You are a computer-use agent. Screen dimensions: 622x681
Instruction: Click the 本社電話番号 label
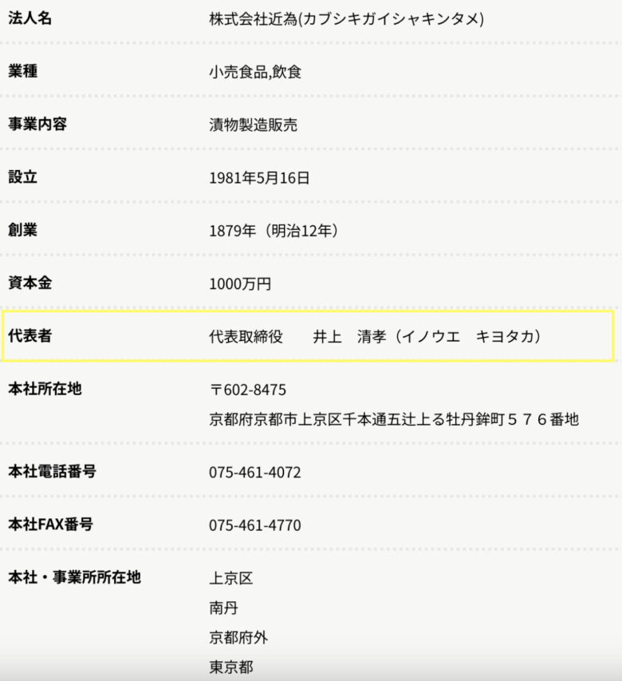pyautogui.click(x=52, y=471)
